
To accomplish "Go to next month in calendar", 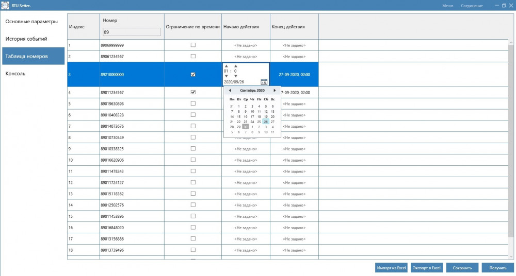I will pyautogui.click(x=275, y=91).
